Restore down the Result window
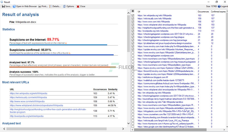 click(x=217, y=2)
